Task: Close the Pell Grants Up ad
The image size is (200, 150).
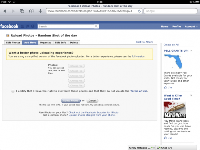Action: pos(191,51)
